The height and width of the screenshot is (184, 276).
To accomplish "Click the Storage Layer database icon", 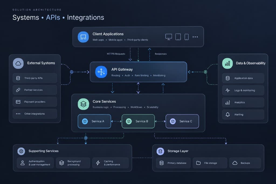I will (160, 151).
